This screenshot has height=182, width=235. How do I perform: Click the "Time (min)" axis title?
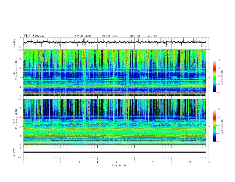pyautogui.click(x=119, y=165)
